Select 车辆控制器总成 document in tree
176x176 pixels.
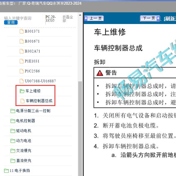click(39, 101)
